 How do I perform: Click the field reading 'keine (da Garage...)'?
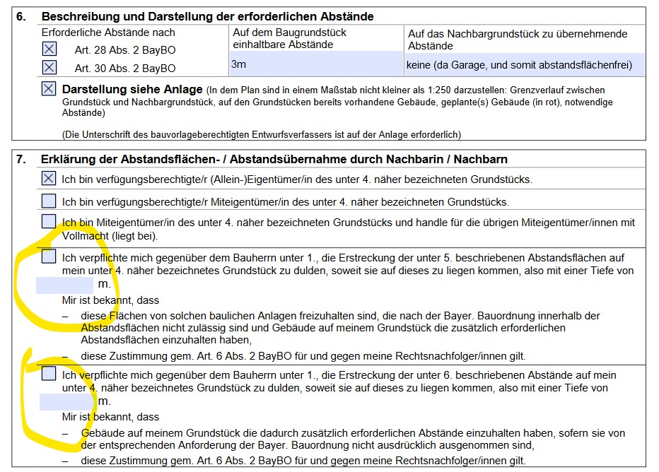tap(524, 64)
